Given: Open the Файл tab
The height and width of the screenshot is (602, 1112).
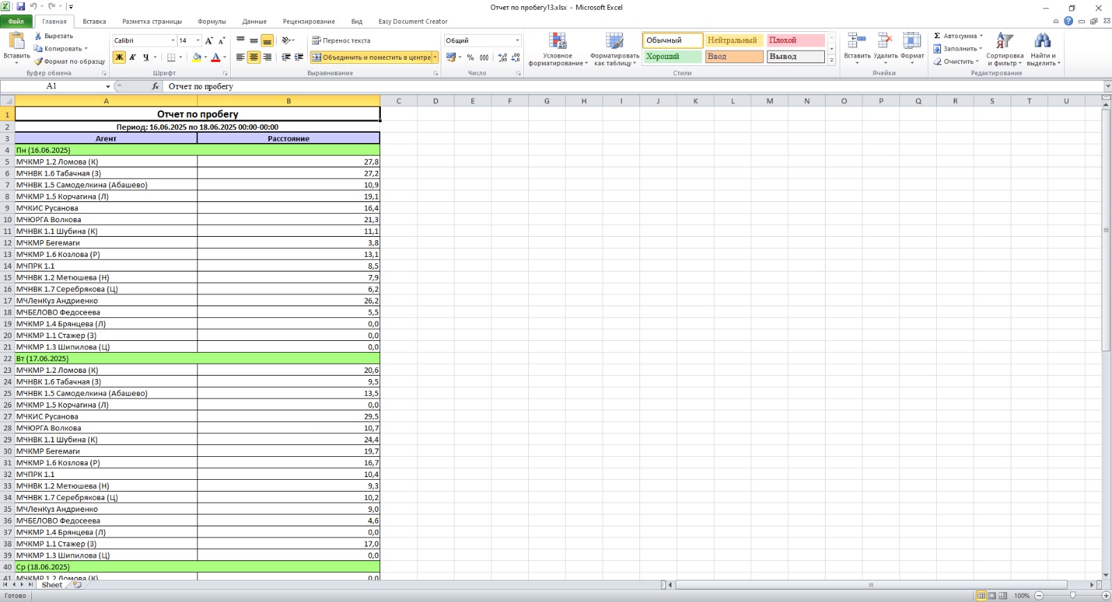Looking at the screenshot, I should click(16, 22).
